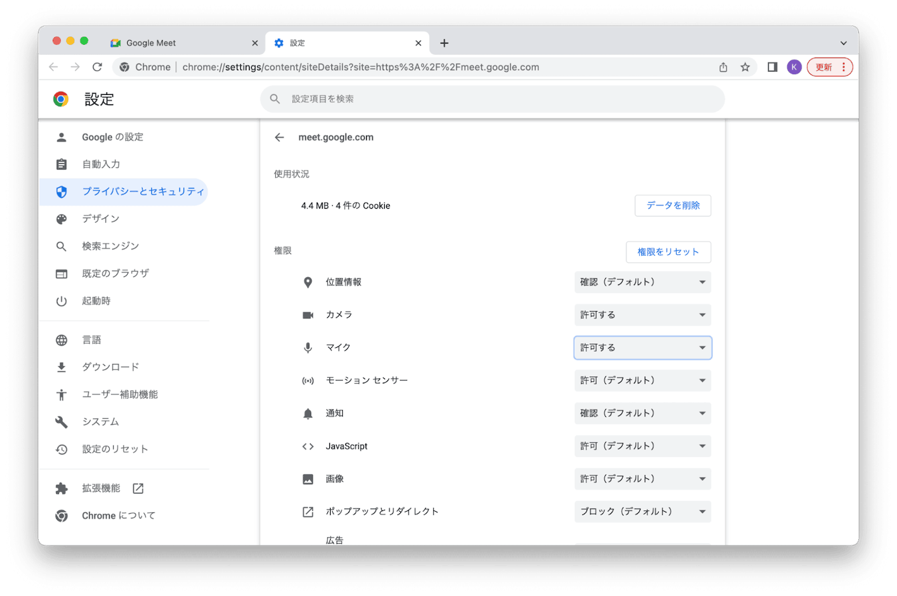Screen dimensions: 897x596
Task: Click the meet.google.com heading text
Action: pyautogui.click(x=335, y=137)
